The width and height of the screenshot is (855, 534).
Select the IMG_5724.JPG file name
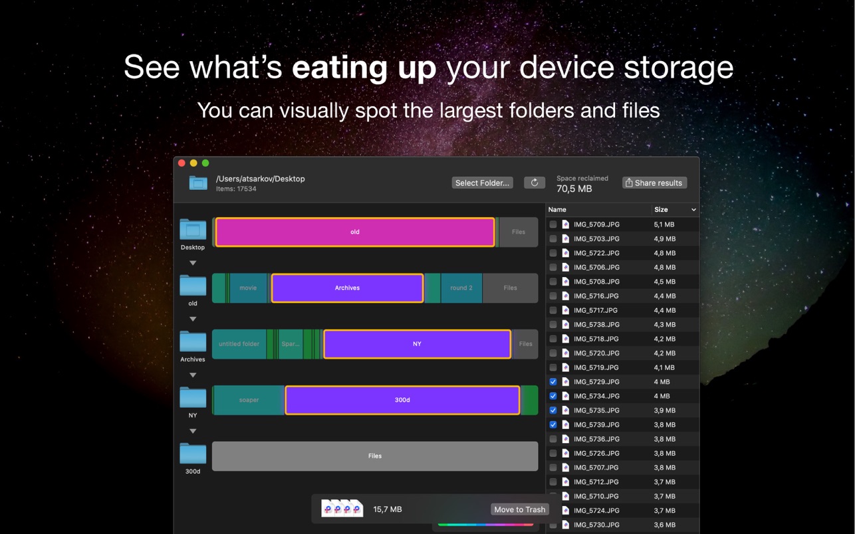click(x=596, y=510)
